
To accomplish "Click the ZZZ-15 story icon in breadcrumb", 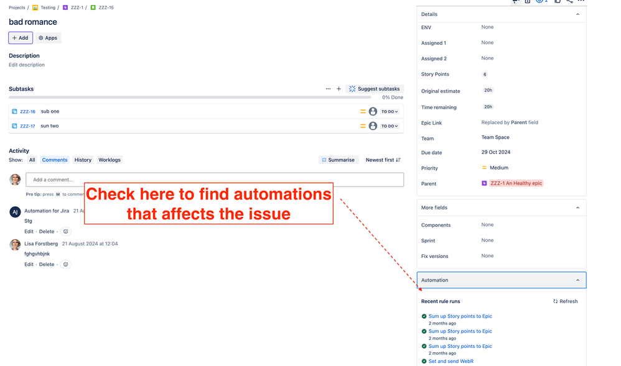I will 93,7.
